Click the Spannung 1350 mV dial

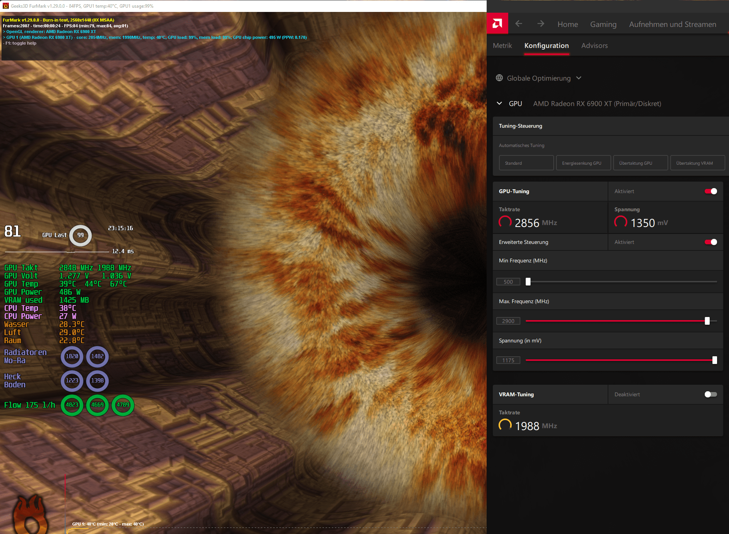coord(621,222)
